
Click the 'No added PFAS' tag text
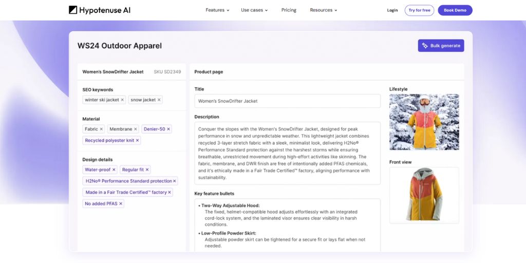point(101,203)
